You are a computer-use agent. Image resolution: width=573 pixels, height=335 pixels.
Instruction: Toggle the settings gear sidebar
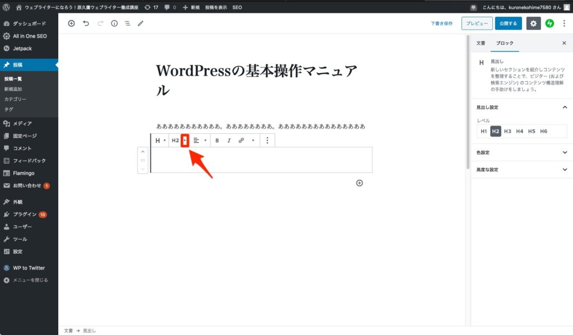coord(533,24)
